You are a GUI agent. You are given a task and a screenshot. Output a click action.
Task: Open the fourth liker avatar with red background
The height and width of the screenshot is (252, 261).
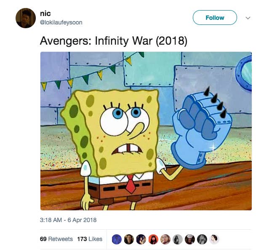[153, 239]
